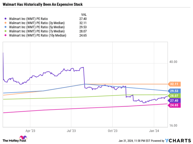Click the green 7y Median legend dot
Image resolution: width=193 pixels, height=144 pixels.
[6, 31]
